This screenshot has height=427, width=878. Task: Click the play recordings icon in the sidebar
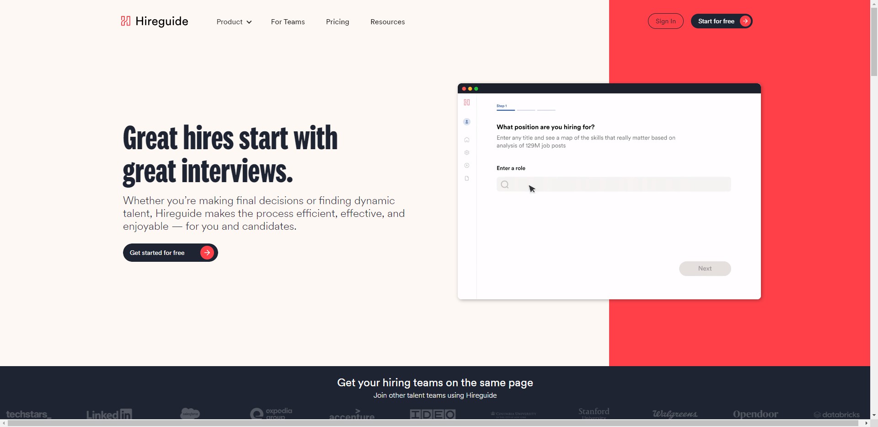tap(467, 165)
